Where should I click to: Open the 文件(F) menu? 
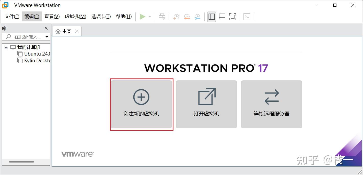tap(12, 17)
